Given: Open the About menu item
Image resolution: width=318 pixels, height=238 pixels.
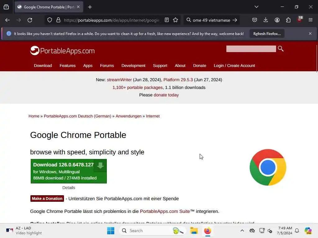Looking at the screenshot, I should pyautogui.click(x=180, y=66).
